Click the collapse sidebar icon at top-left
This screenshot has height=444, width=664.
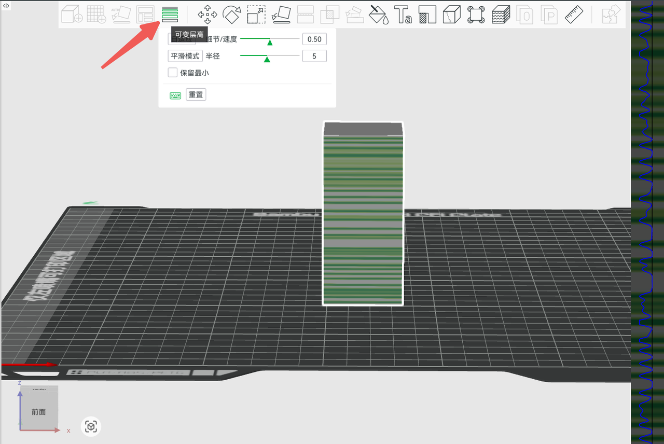tap(6, 5)
